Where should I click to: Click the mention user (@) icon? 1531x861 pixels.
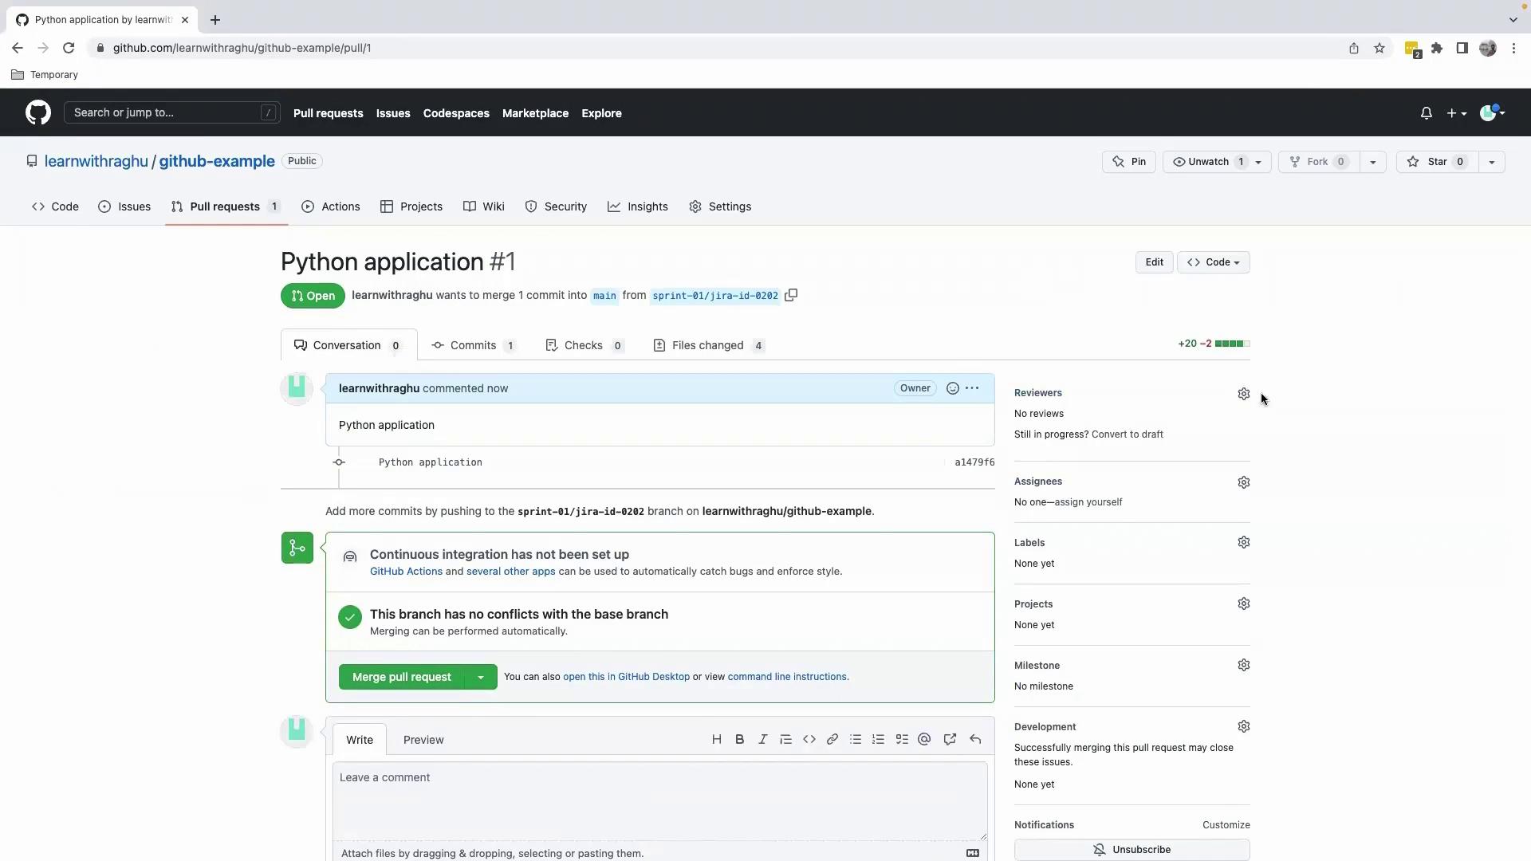[x=924, y=740]
